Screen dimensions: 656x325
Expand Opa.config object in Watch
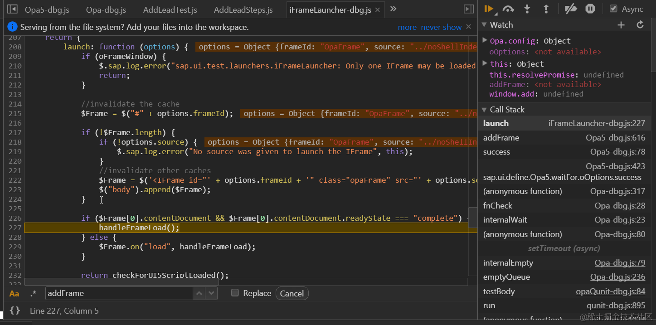pos(485,40)
